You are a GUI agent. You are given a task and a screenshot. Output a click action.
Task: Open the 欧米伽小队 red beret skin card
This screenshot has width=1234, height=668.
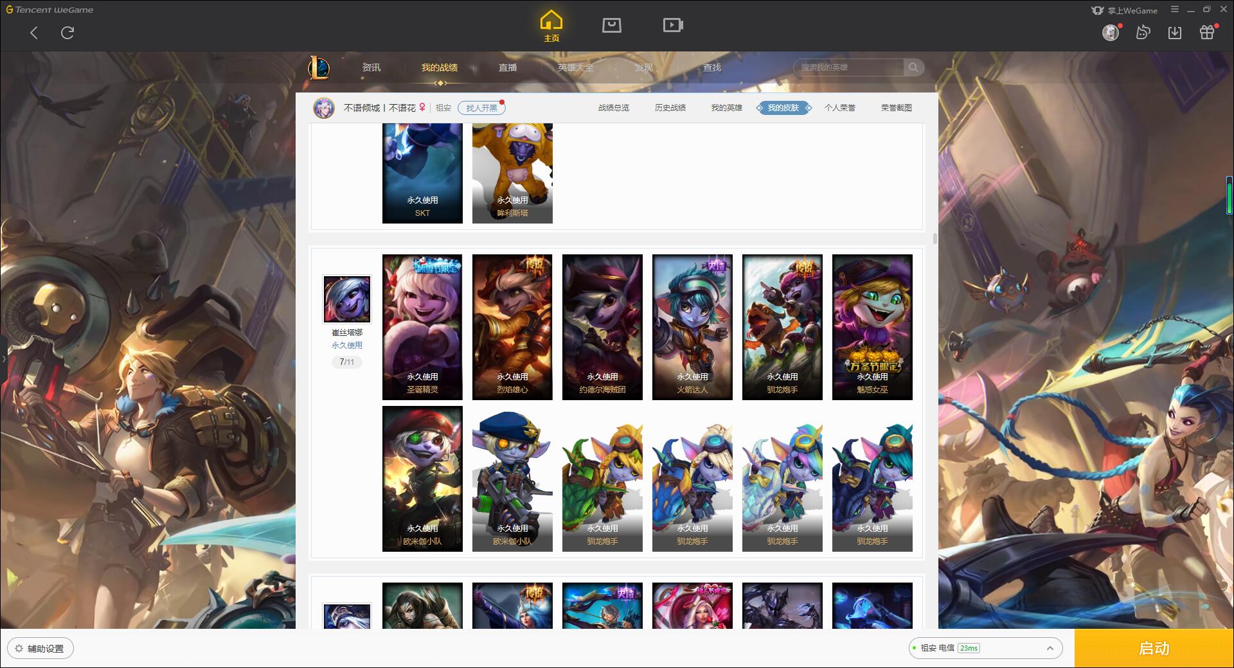(x=422, y=479)
